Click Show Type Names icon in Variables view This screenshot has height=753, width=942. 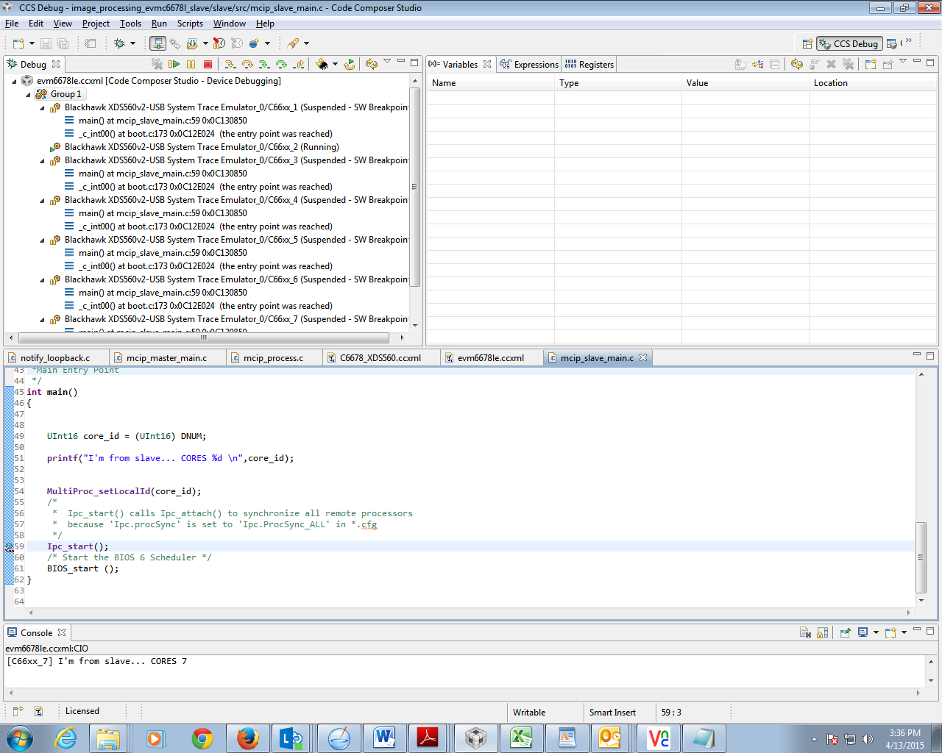click(x=740, y=65)
